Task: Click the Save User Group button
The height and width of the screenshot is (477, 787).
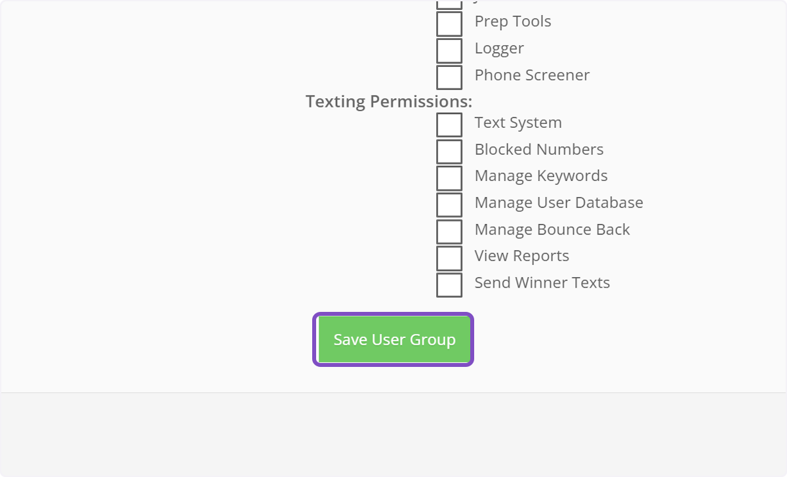Action: click(x=393, y=339)
